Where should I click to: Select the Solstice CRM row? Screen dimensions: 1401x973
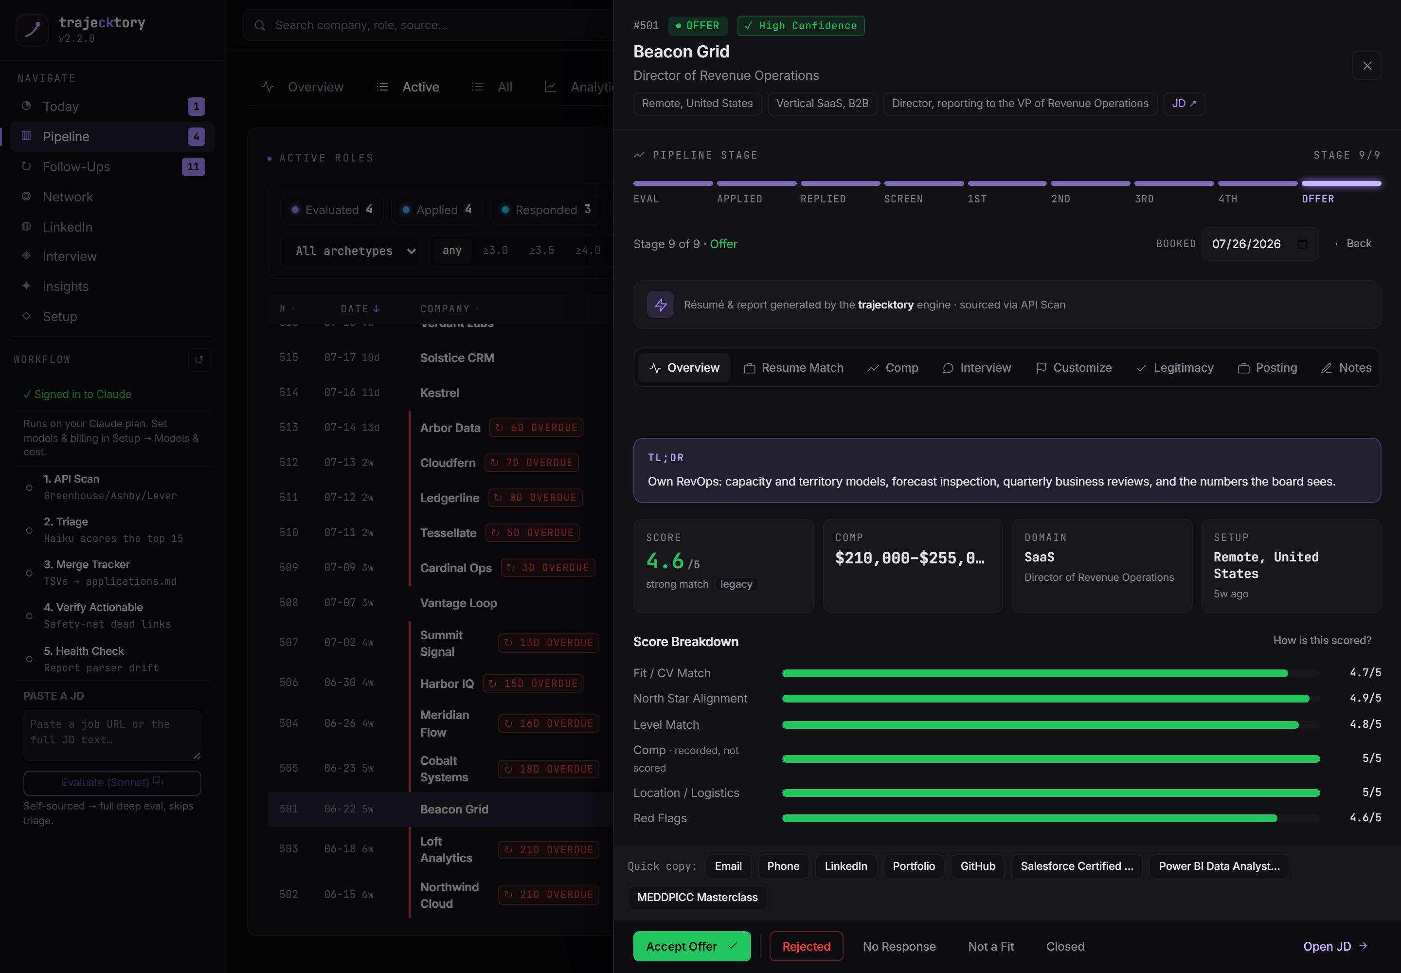pos(440,358)
